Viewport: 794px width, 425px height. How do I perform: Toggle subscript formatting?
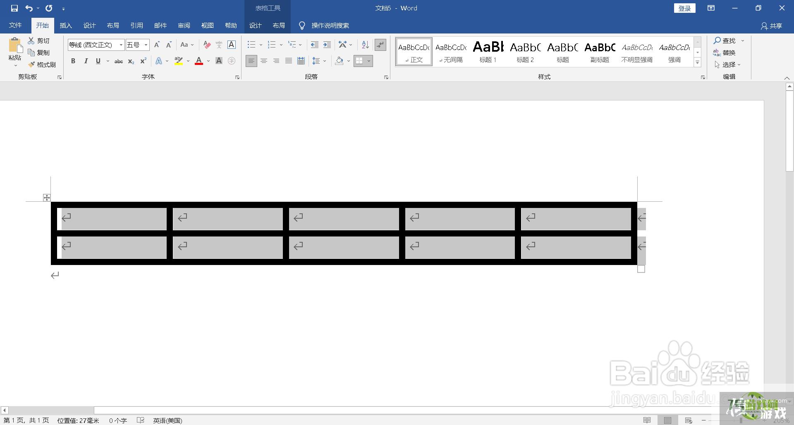pos(131,61)
